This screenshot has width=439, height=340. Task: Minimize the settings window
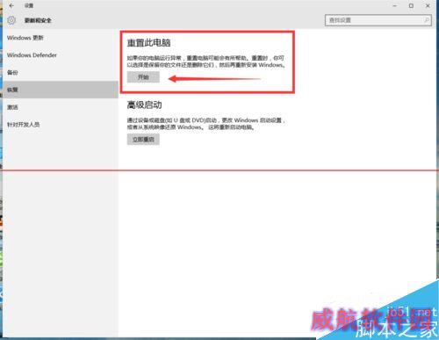394,5
